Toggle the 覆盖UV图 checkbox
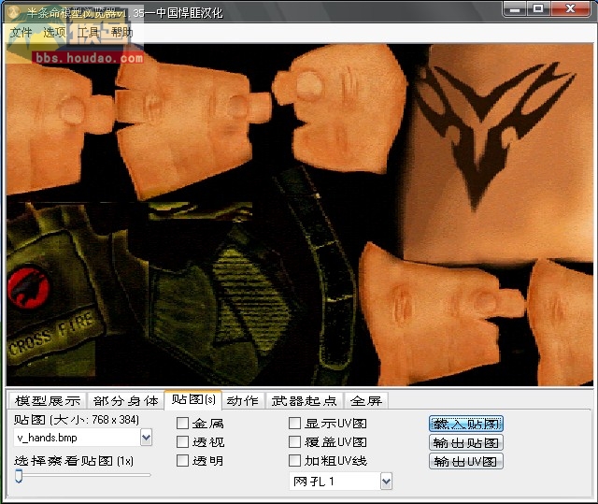The image size is (598, 504). [294, 441]
